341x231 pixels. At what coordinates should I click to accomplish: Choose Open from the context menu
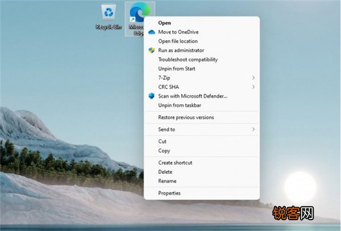tap(164, 23)
